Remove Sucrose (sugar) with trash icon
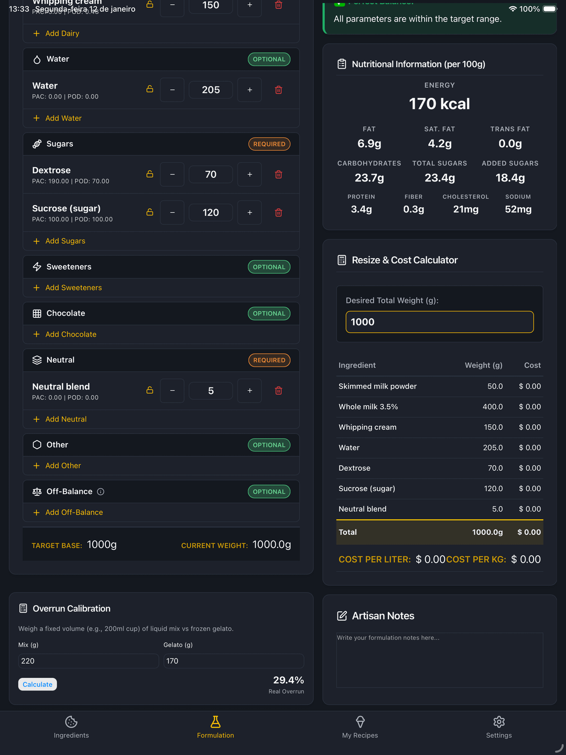The width and height of the screenshot is (566, 755). tap(278, 212)
